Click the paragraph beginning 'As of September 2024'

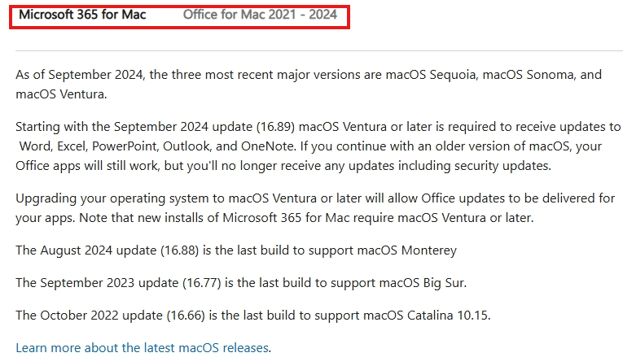309,84
